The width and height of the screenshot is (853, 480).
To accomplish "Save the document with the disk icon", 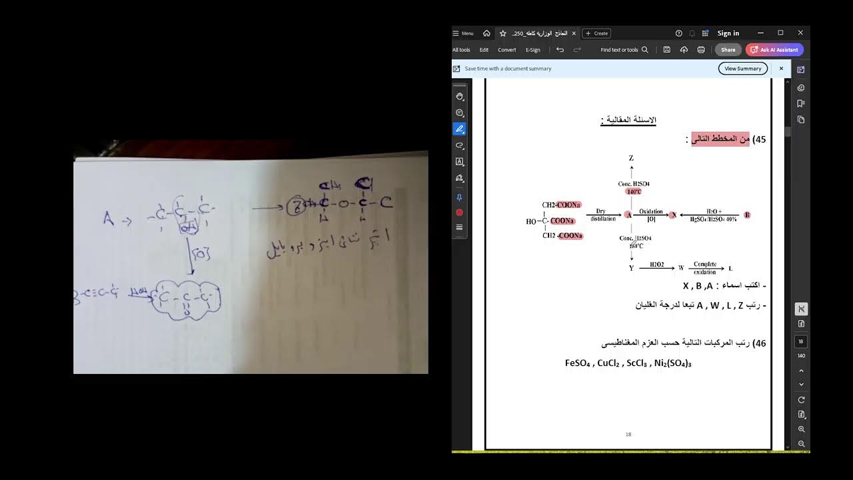I will pos(666,50).
